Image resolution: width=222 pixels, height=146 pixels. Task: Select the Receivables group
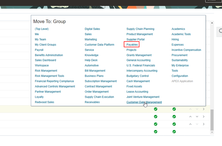(x=92, y=102)
